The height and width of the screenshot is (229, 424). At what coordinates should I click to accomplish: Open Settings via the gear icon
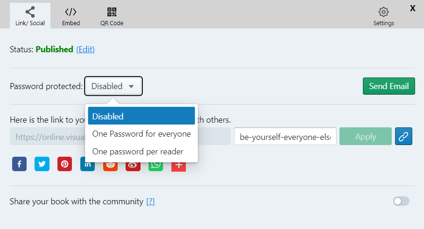tap(383, 16)
